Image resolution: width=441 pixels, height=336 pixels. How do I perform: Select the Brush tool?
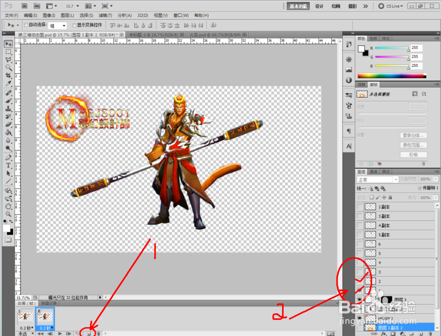point(8,100)
